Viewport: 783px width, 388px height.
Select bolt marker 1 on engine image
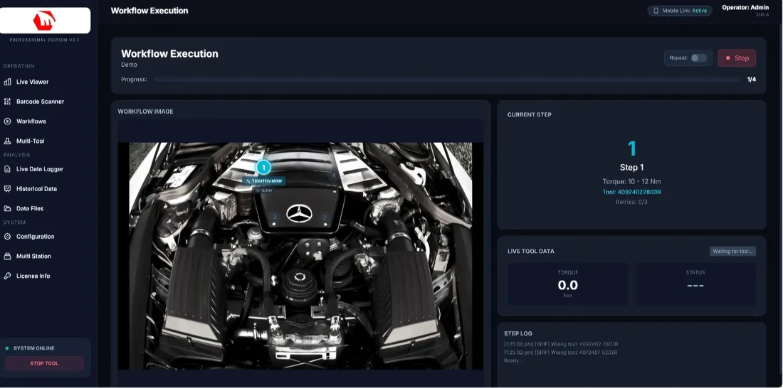point(263,168)
